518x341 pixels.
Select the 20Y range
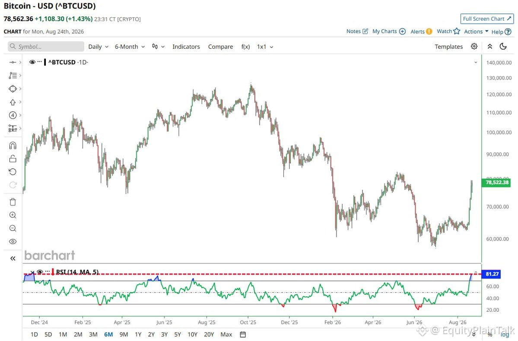(x=209, y=335)
